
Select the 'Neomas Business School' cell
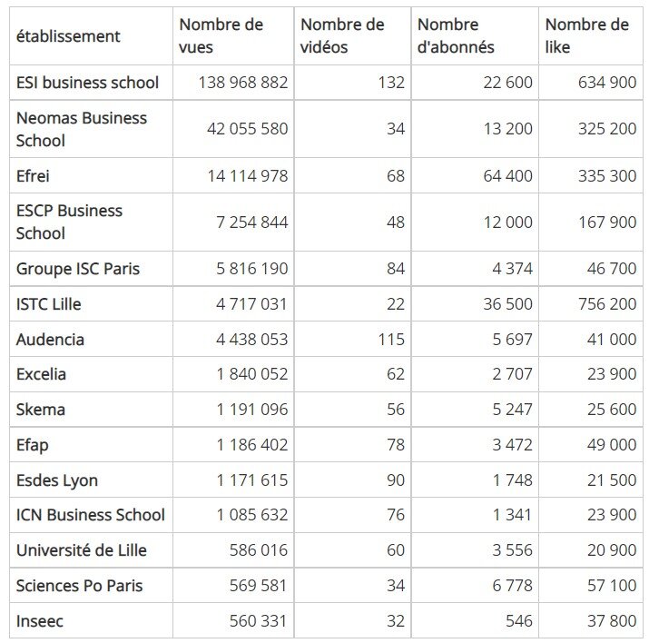82,129
